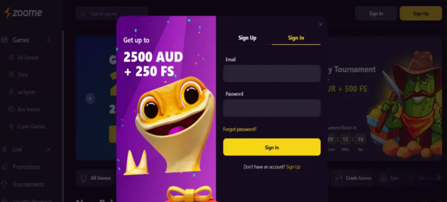Viewport: 447px width, 202px height.
Task: Open the Forgot password link
Action: pos(240,129)
